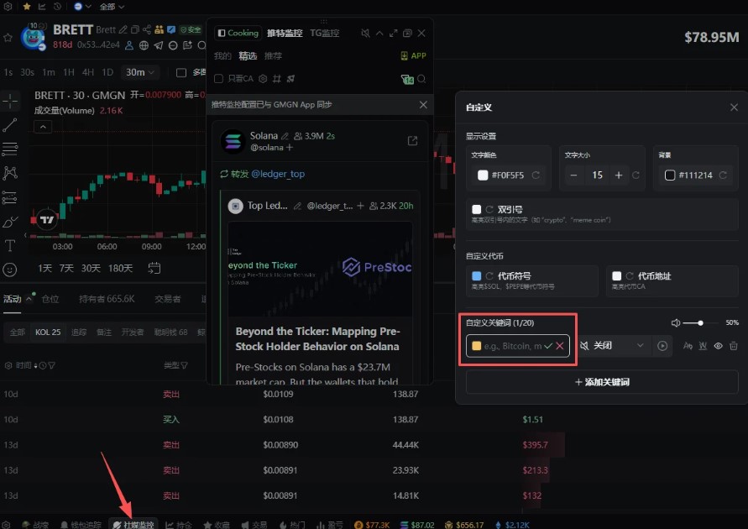Select the 1H timeframe button
Image resolution: width=748 pixels, height=529 pixels.
[69, 72]
